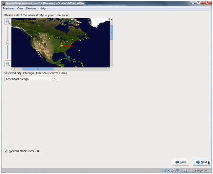Open the Devices menu
The width and height of the screenshot is (213, 174).
[31, 8]
